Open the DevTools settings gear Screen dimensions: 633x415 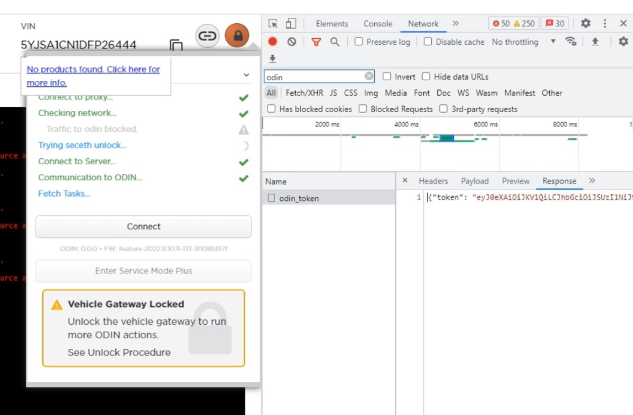pos(586,23)
